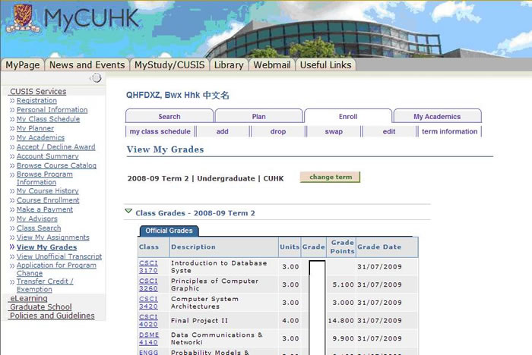Click 'Computer System Architectures' description
Viewport: 532px width, 355px height.
(x=204, y=303)
